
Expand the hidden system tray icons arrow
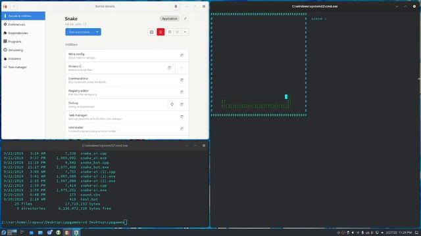(382, 233)
